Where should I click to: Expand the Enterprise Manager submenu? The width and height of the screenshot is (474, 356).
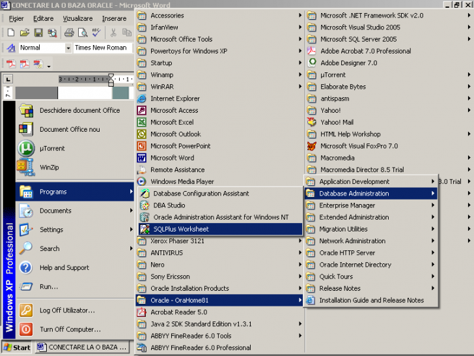[x=371, y=205]
